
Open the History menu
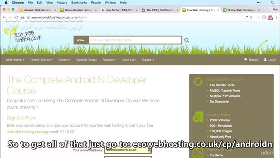62,2
